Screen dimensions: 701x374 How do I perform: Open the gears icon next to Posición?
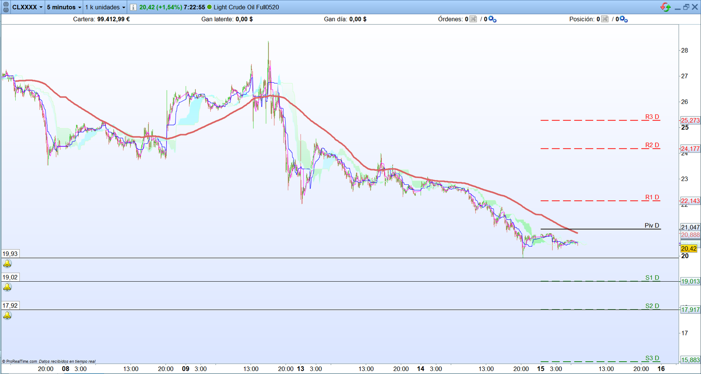coord(624,19)
